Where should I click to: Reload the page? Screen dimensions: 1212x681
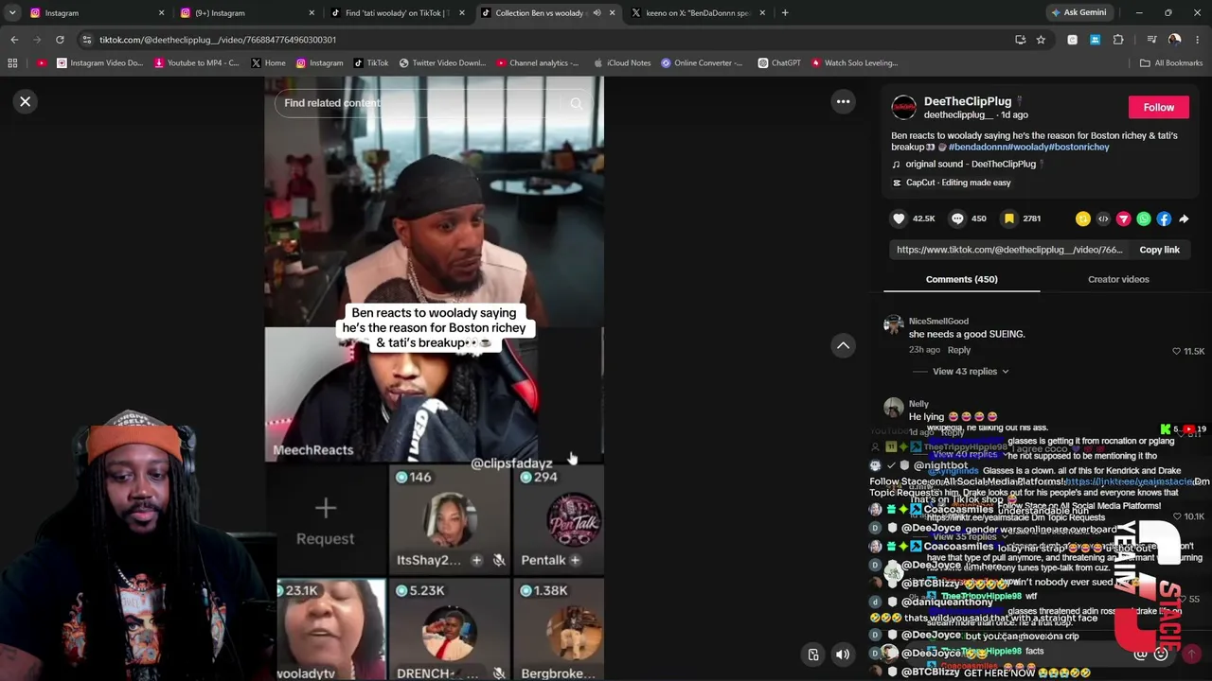[x=60, y=40]
